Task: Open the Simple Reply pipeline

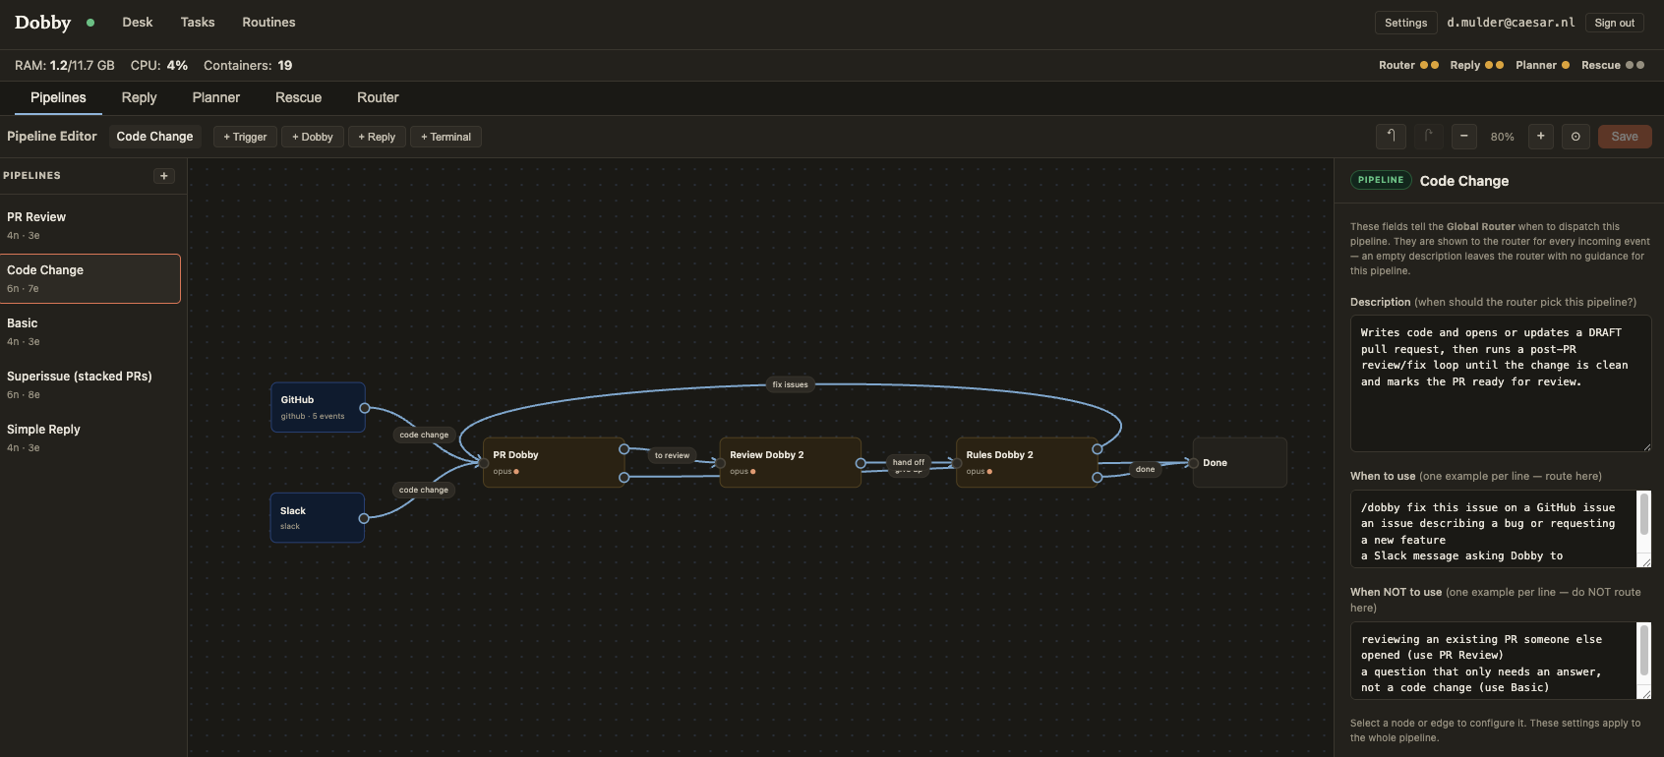Action: (x=90, y=437)
